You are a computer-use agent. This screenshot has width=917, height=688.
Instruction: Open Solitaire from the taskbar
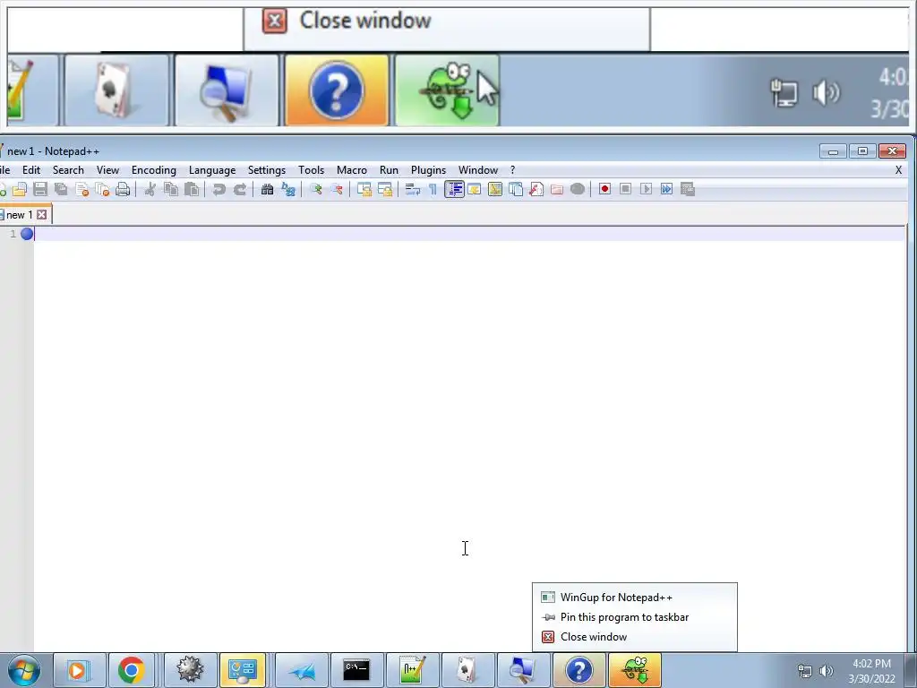click(467, 670)
